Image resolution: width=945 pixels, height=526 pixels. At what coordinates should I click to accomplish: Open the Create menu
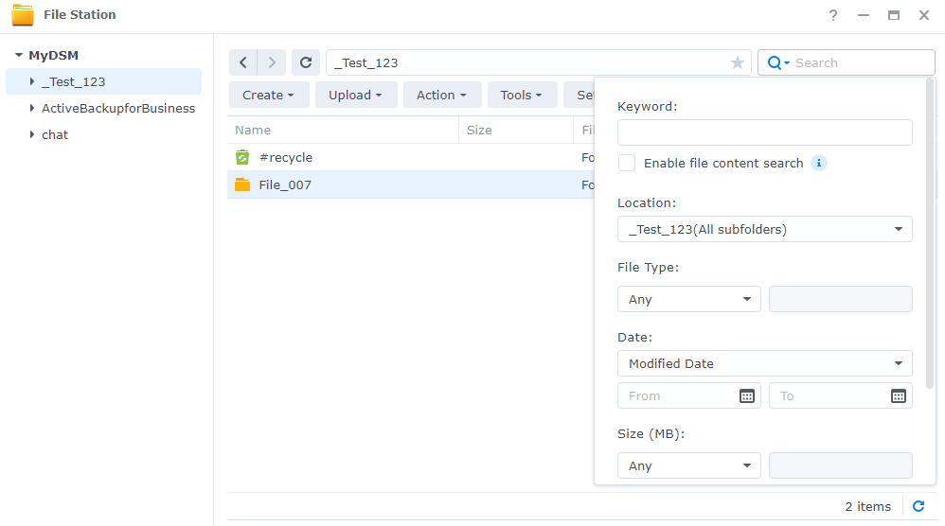click(269, 96)
